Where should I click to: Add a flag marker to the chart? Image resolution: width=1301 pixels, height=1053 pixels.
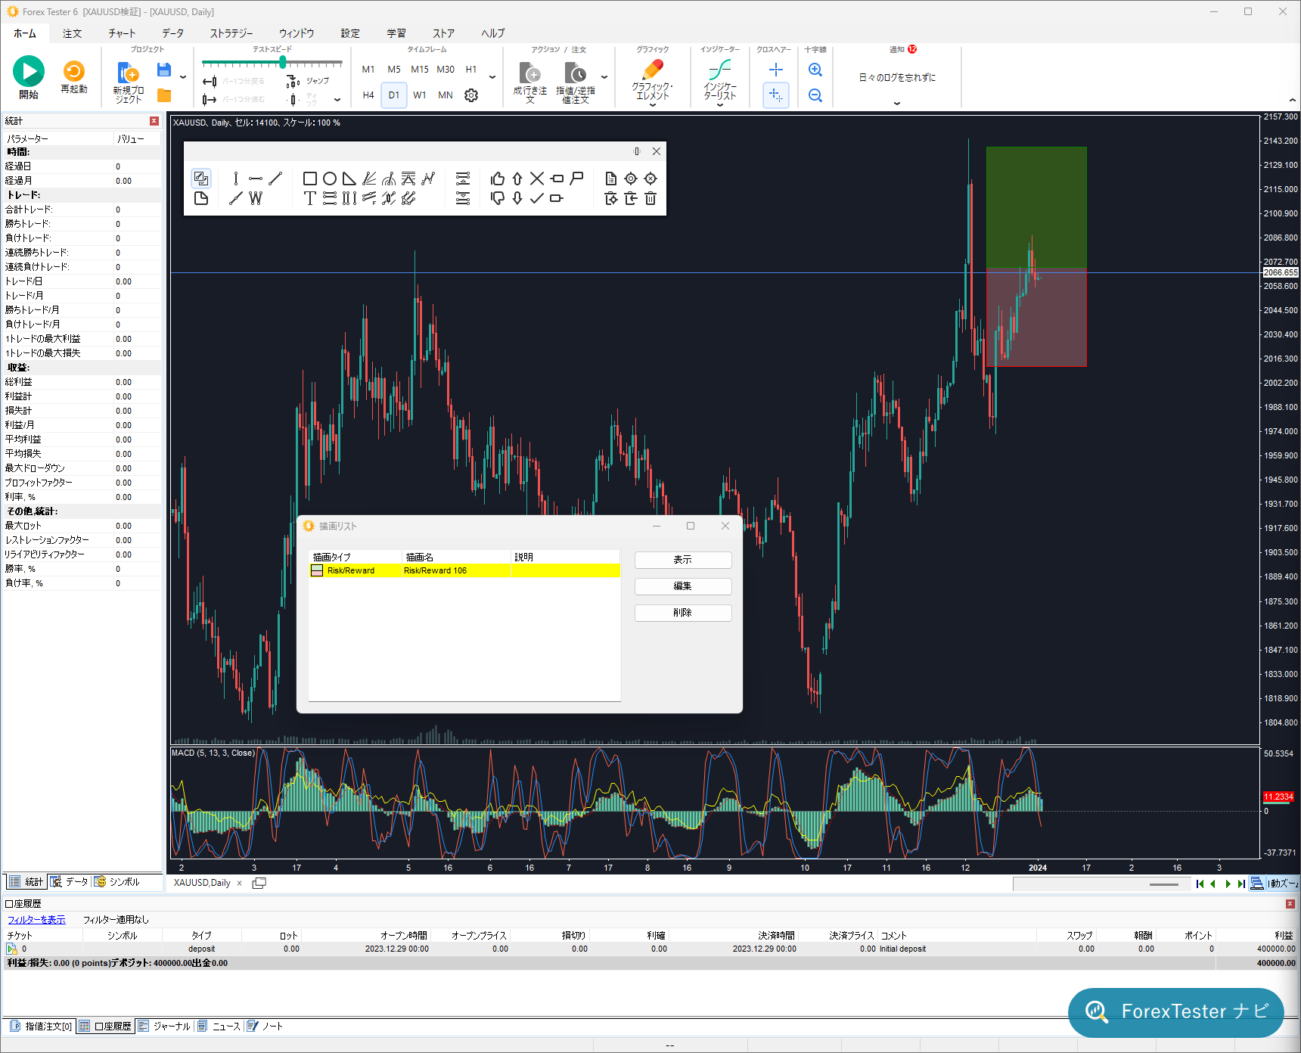tap(577, 179)
